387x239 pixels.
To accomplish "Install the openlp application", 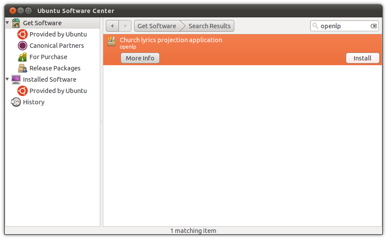I will point(362,58).
